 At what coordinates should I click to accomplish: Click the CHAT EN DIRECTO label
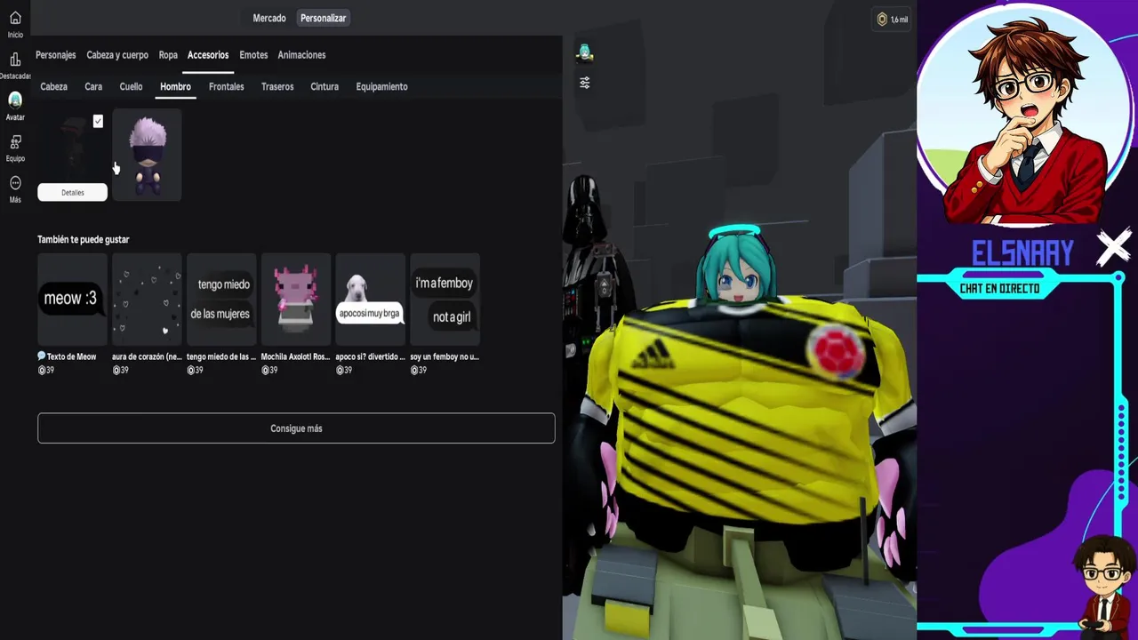point(999,289)
